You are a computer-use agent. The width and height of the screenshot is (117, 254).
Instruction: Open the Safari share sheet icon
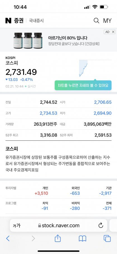58,238
